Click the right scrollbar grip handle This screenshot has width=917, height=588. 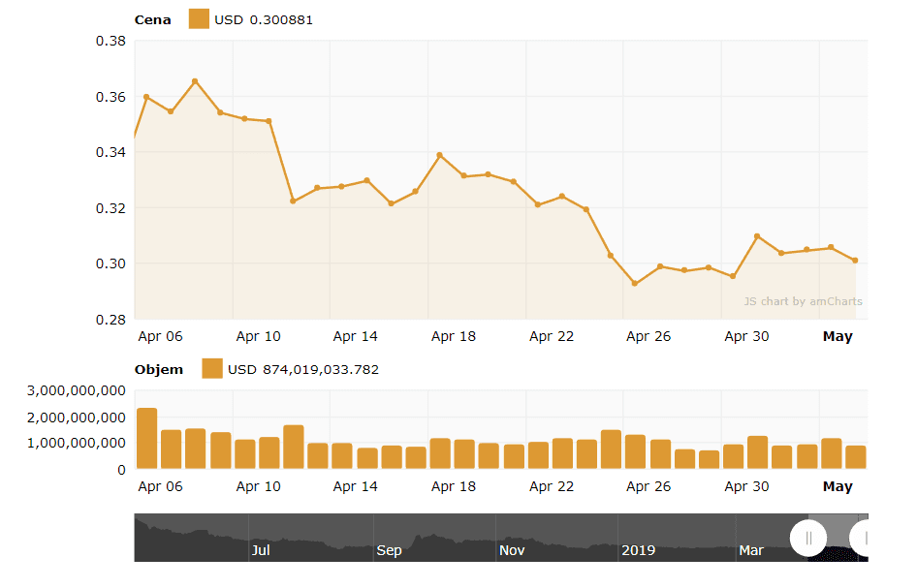pos(866,538)
